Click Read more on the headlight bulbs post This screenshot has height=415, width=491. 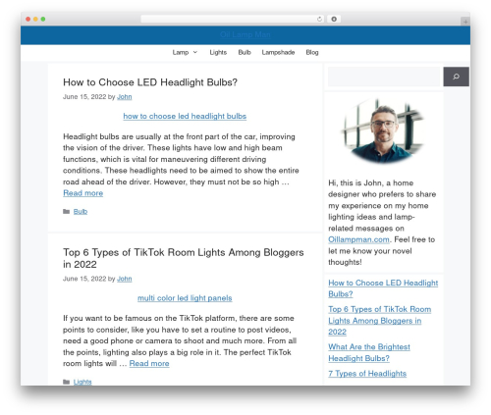[83, 193]
